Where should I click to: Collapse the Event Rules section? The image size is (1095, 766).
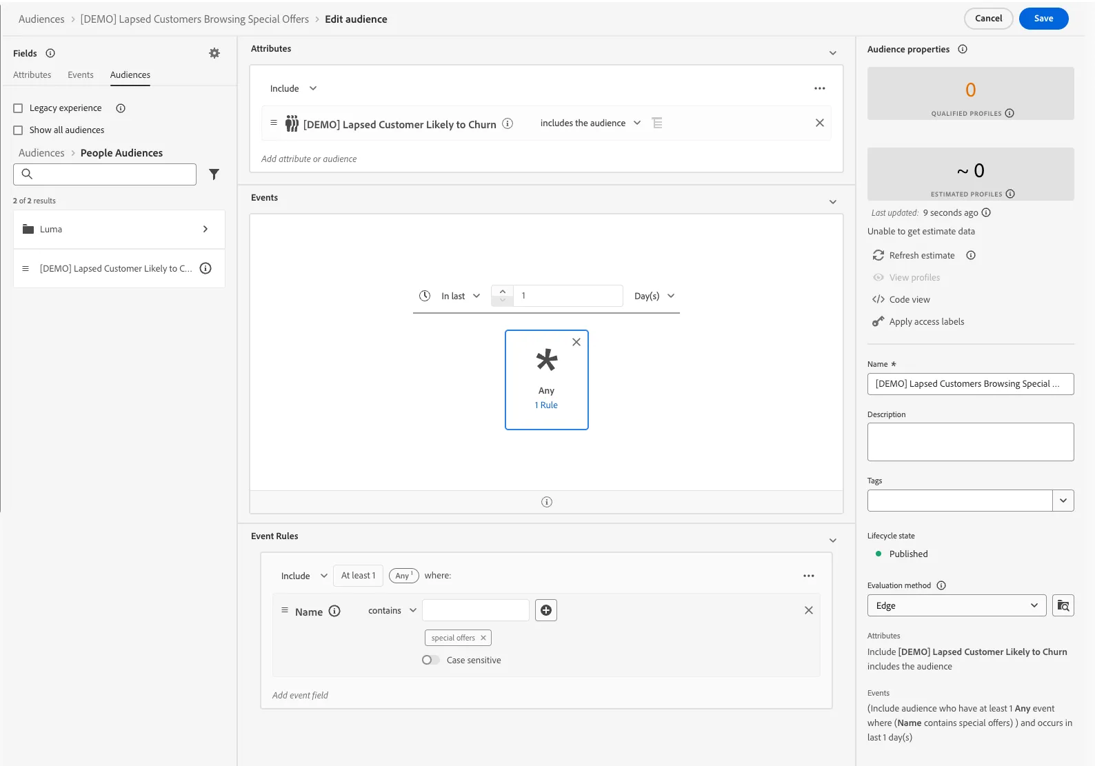(833, 541)
